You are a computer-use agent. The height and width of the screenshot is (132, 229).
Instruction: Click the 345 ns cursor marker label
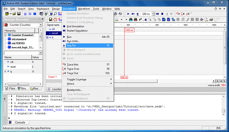(130, 30)
